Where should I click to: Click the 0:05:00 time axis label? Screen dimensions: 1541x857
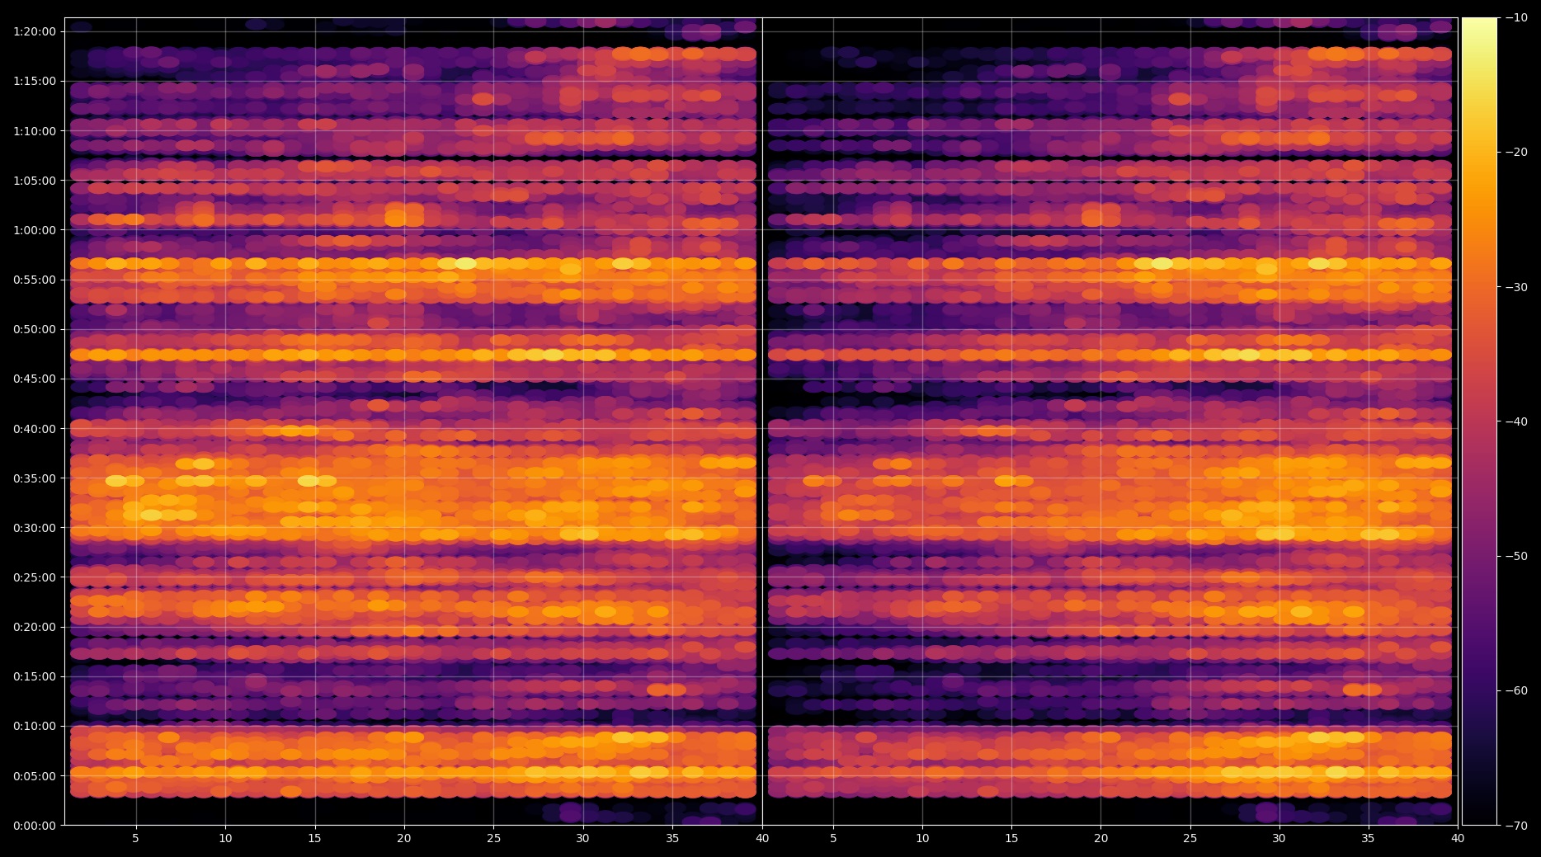tap(35, 776)
